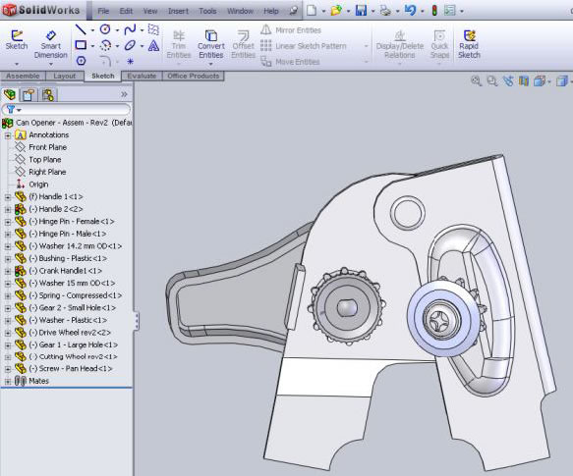Image resolution: width=573 pixels, height=476 pixels.
Task: Select the Ellipse sketch tool
Action: (x=130, y=45)
